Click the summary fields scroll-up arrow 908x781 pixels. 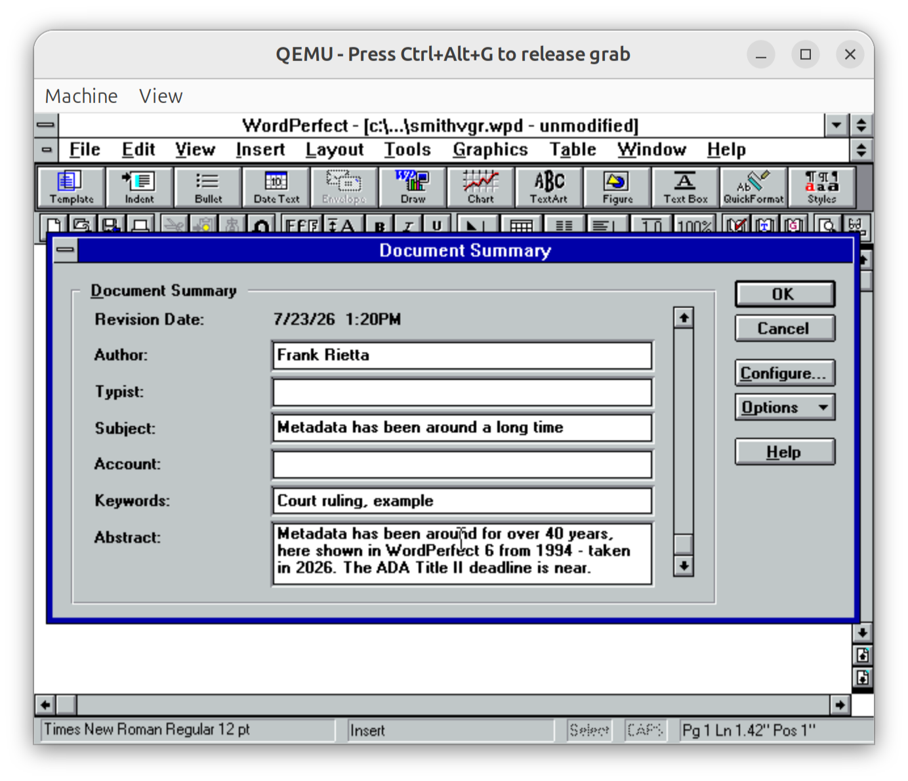(x=684, y=318)
